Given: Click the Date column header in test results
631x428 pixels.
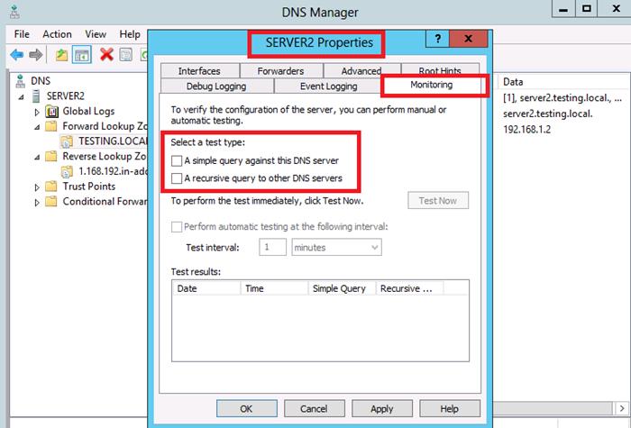Looking at the screenshot, I should [206, 288].
